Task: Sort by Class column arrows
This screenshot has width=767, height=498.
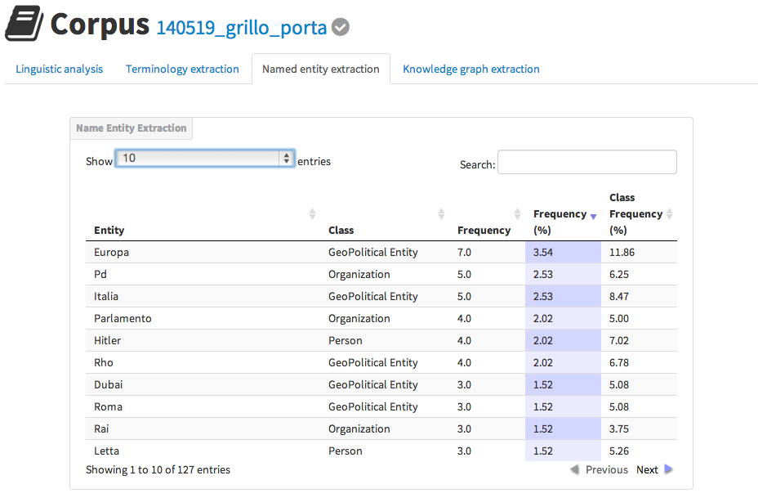Action: click(x=441, y=213)
